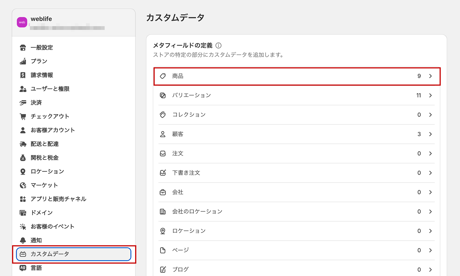The image size is (460, 276).
Task: Click the 注文 inbox icon
Action: [x=163, y=154]
